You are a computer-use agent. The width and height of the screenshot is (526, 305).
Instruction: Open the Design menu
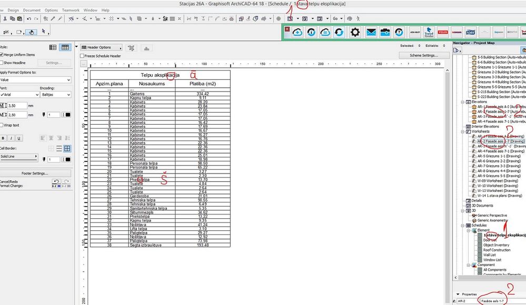point(13,11)
